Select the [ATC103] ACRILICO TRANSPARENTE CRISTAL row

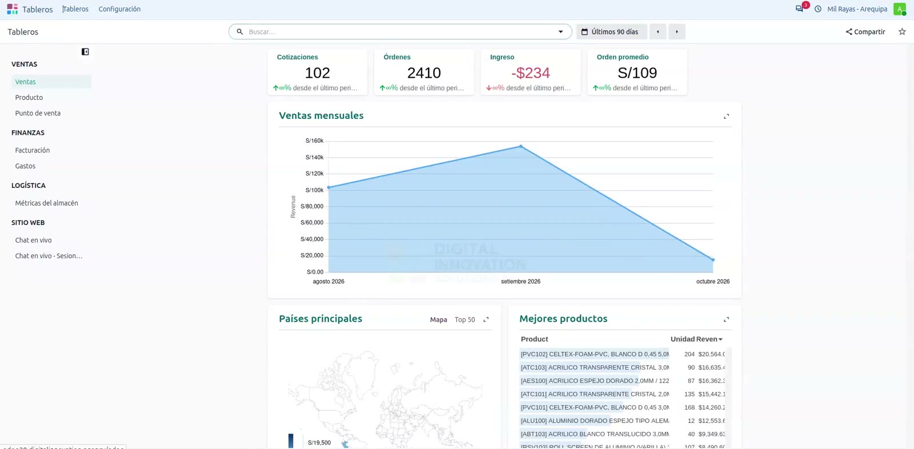point(622,367)
